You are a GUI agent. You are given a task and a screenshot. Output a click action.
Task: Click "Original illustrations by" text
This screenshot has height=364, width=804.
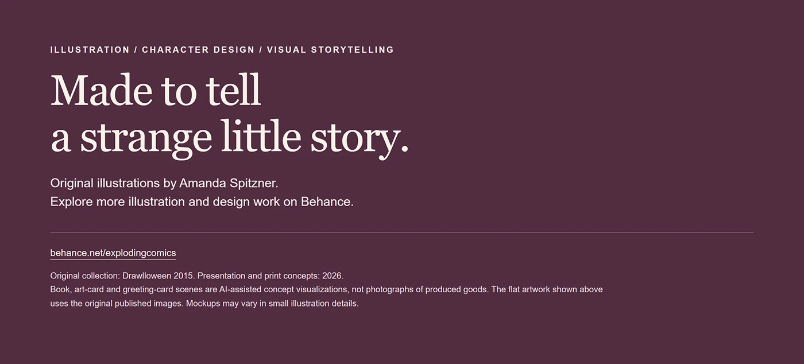tap(113, 183)
